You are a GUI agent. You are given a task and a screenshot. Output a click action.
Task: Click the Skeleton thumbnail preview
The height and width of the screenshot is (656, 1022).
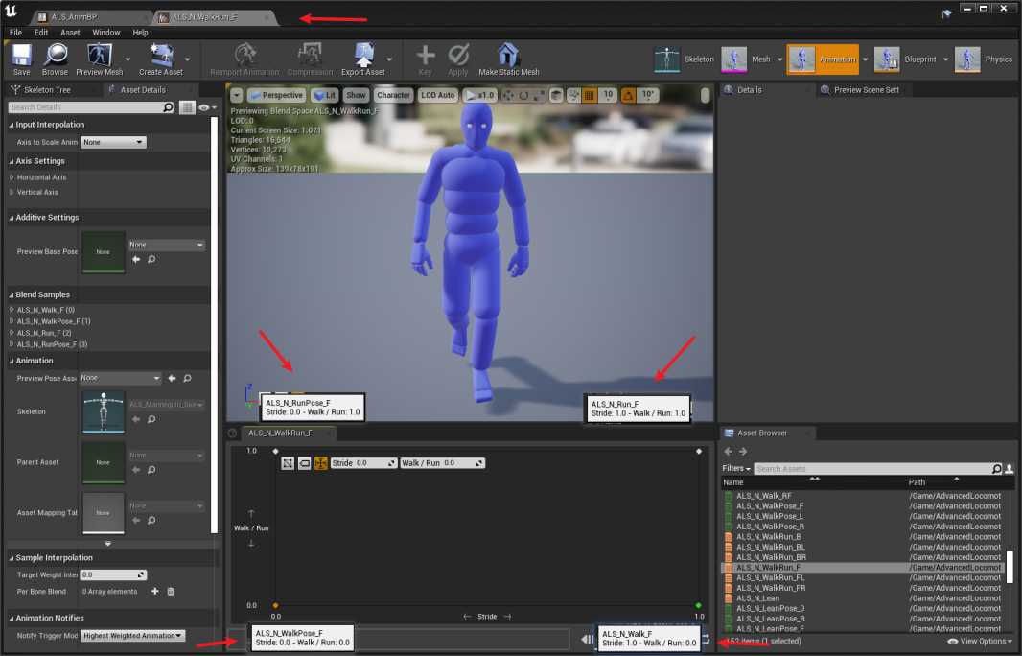[103, 412]
